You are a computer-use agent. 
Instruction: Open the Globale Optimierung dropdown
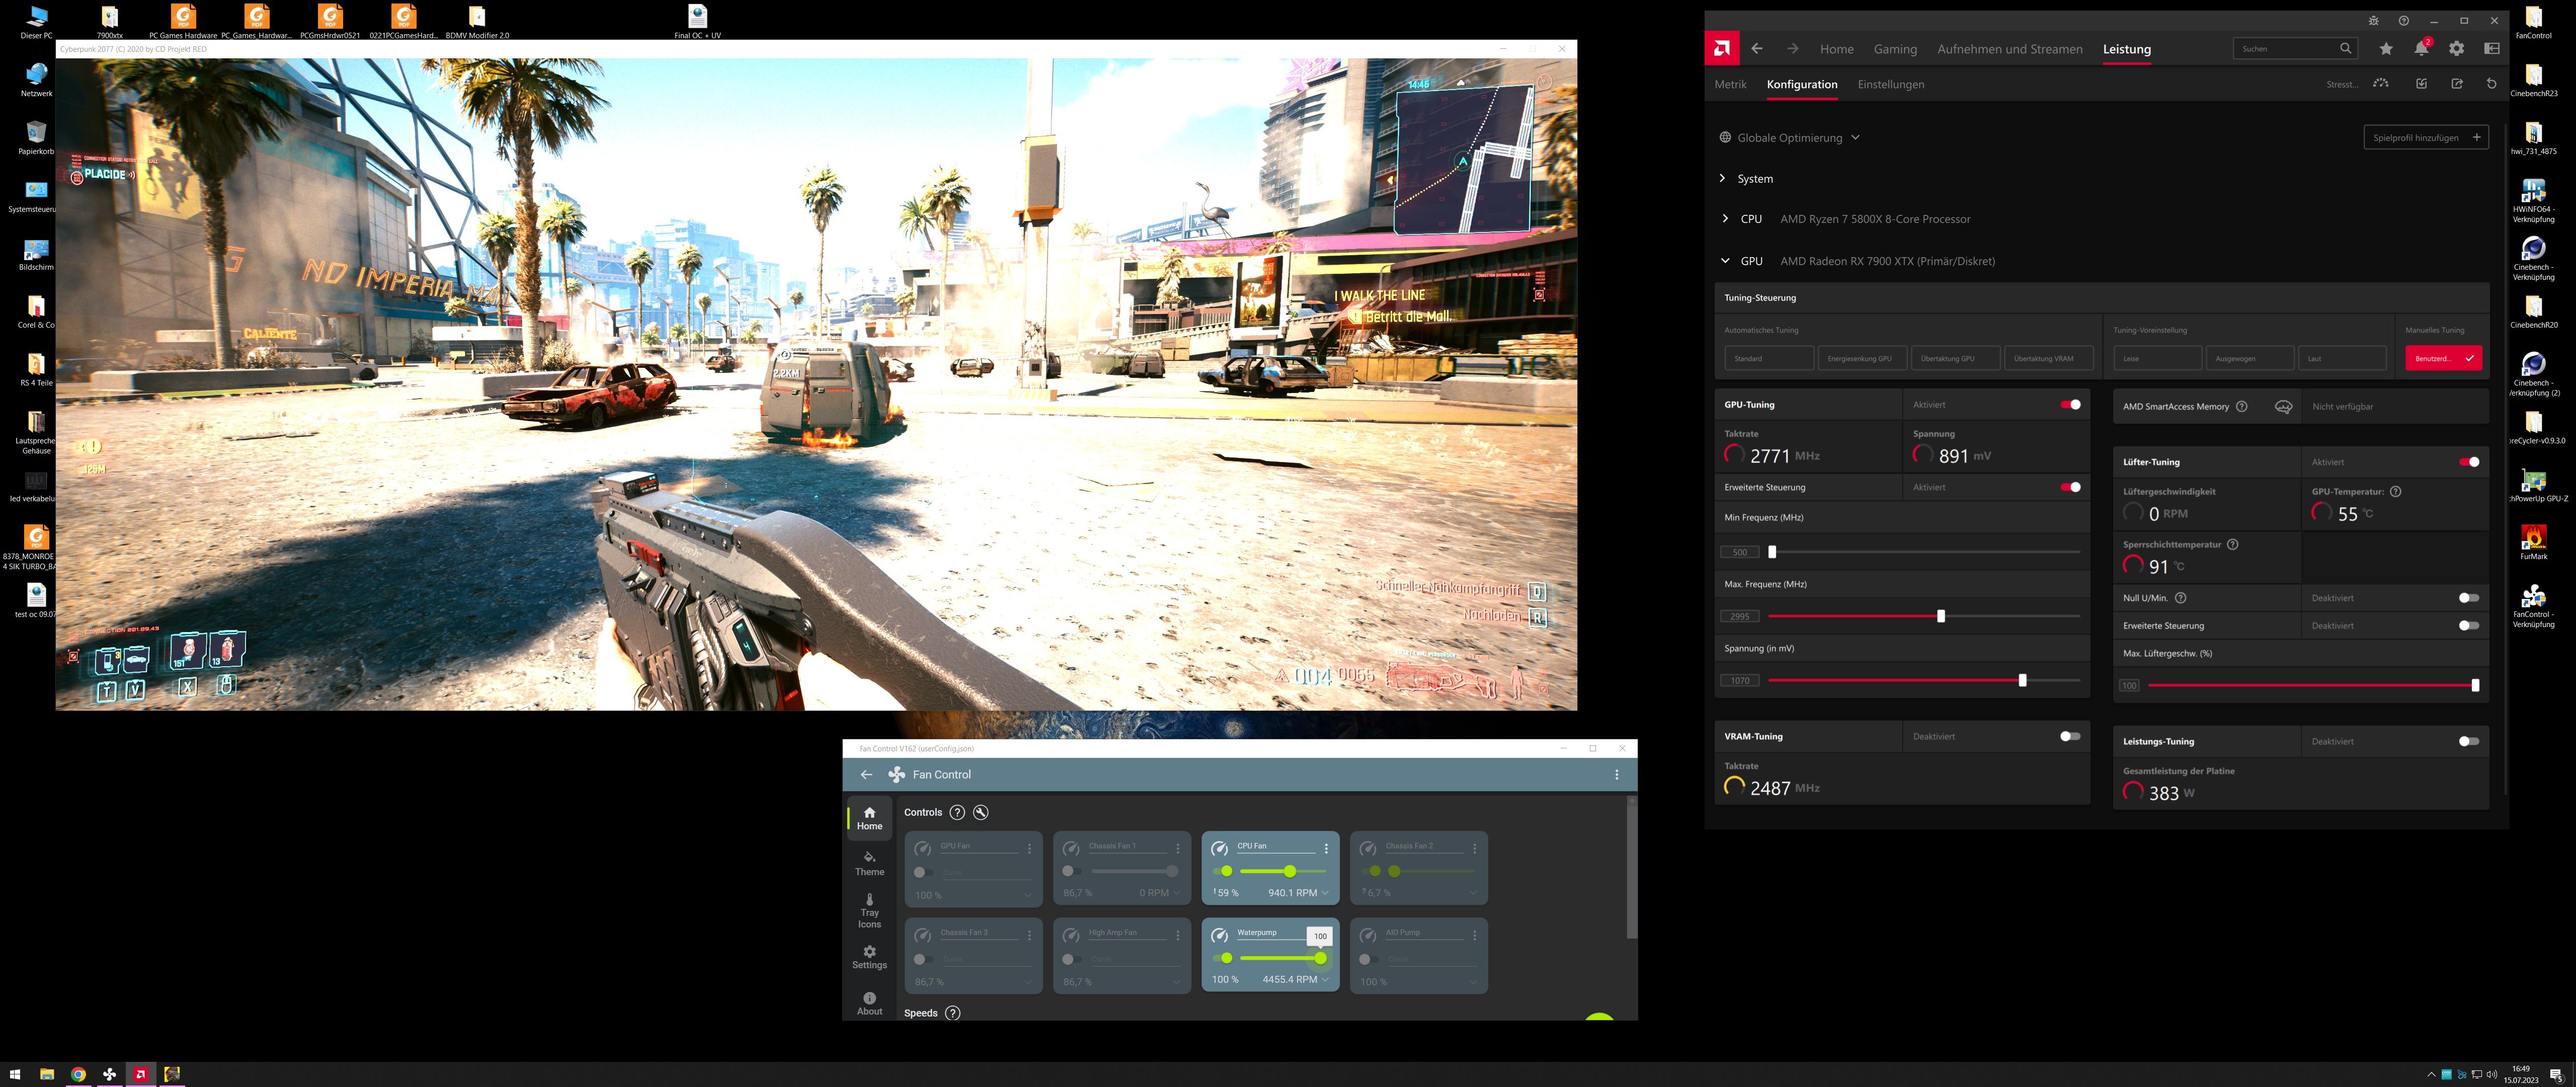pos(1790,138)
